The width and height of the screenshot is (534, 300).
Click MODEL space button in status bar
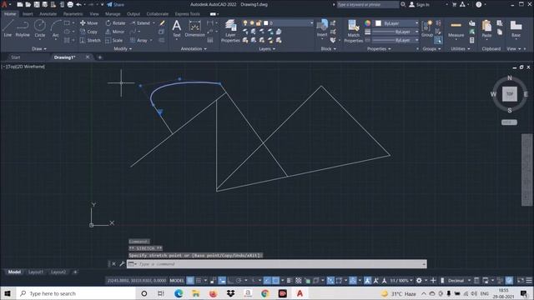click(177, 280)
